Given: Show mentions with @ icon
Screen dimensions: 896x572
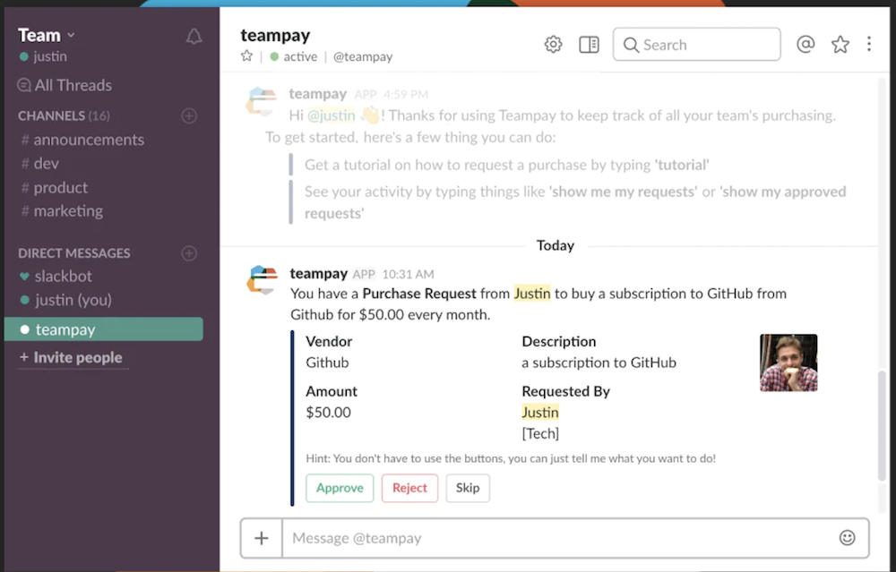Looking at the screenshot, I should point(806,44).
